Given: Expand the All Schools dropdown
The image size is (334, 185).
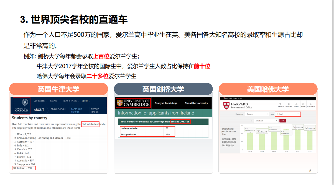Looking at the screenshot, I should (266, 121).
